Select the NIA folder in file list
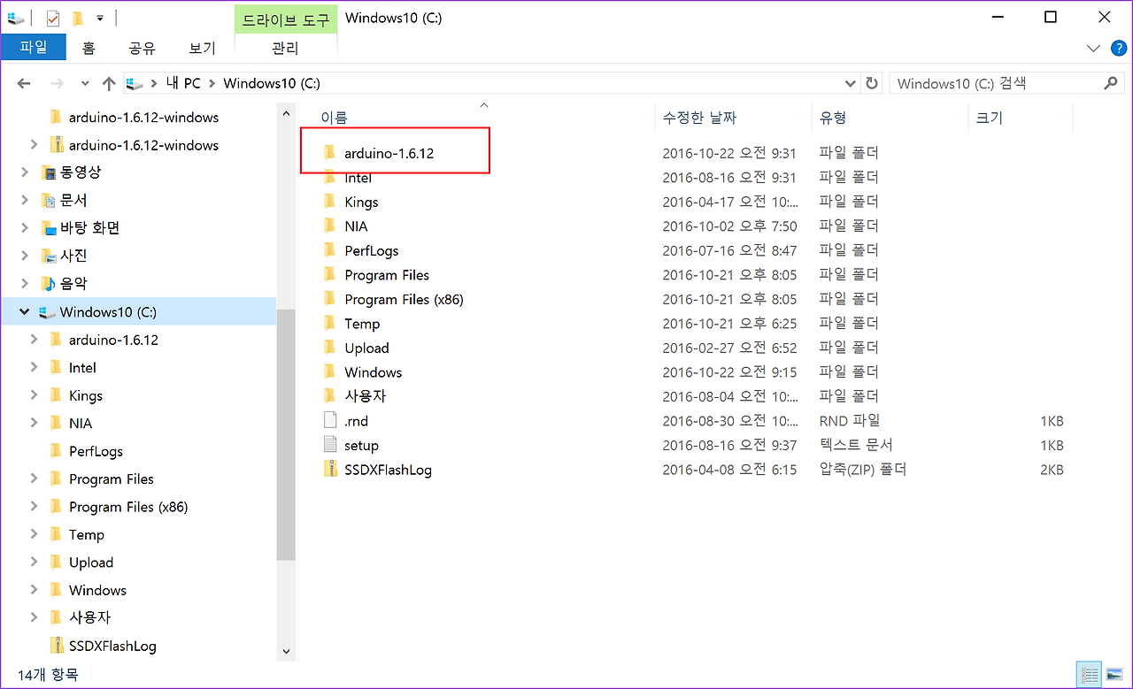This screenshot has width=1133, height=689. pos(356,226)
